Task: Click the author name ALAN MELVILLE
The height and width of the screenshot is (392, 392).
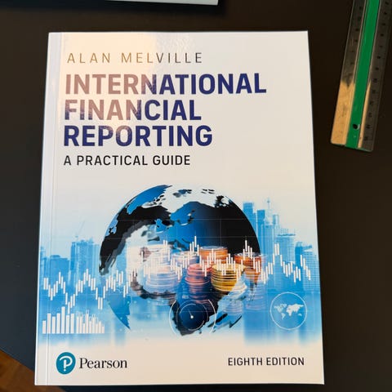Action: tap(135, 58)
